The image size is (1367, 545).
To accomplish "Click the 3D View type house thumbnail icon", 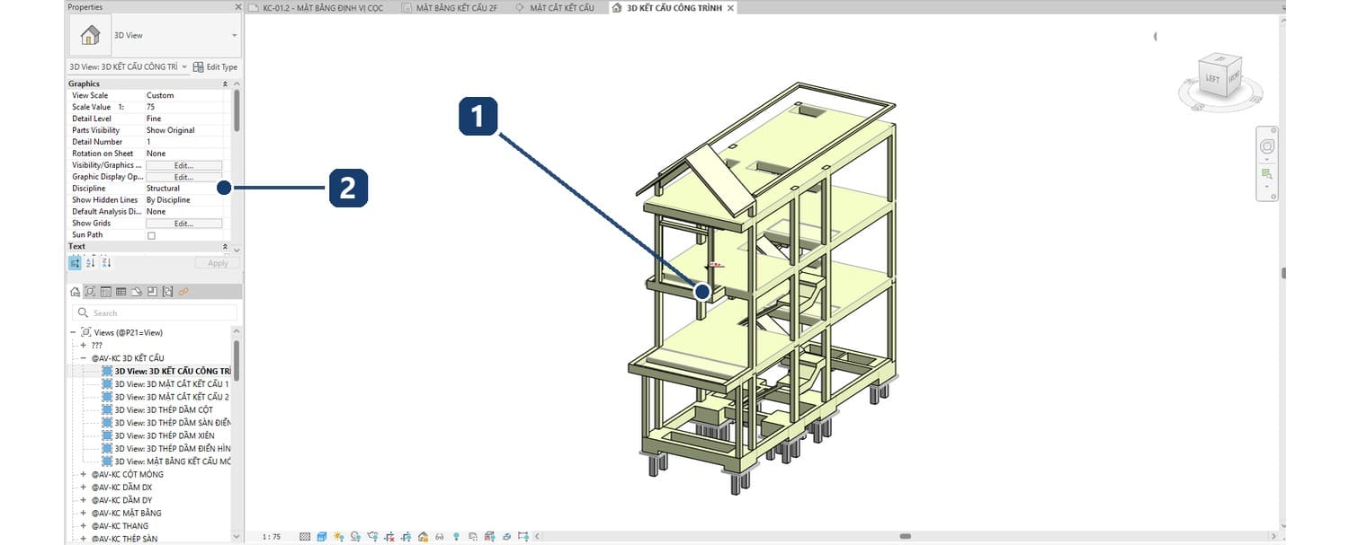I will tap(90, 35).
